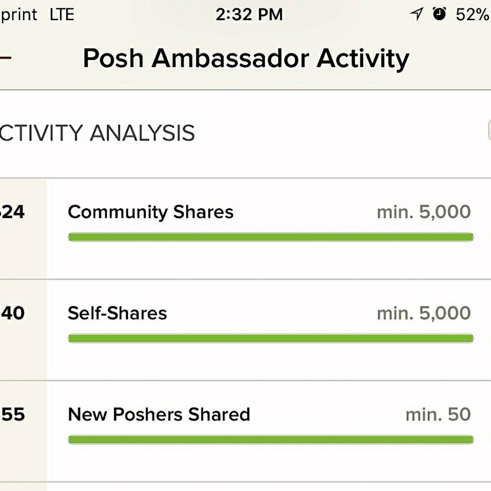
Task: Open the Self-Shares activity details
Action: [118, 313]
